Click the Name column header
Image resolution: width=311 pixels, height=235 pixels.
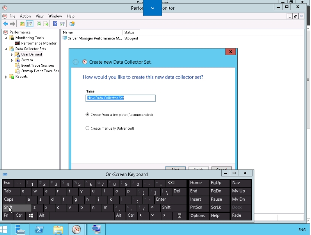(92, 32)
